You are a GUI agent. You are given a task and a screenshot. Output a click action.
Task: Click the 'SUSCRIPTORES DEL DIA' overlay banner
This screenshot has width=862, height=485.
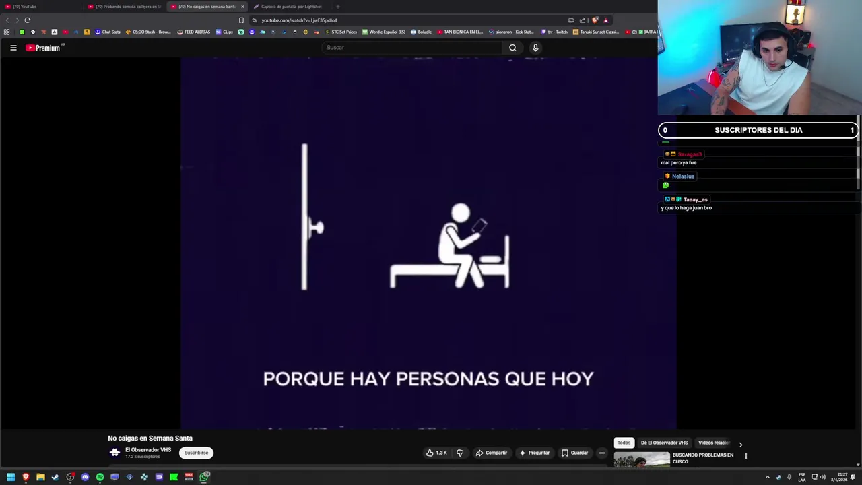tap(758, 130)
